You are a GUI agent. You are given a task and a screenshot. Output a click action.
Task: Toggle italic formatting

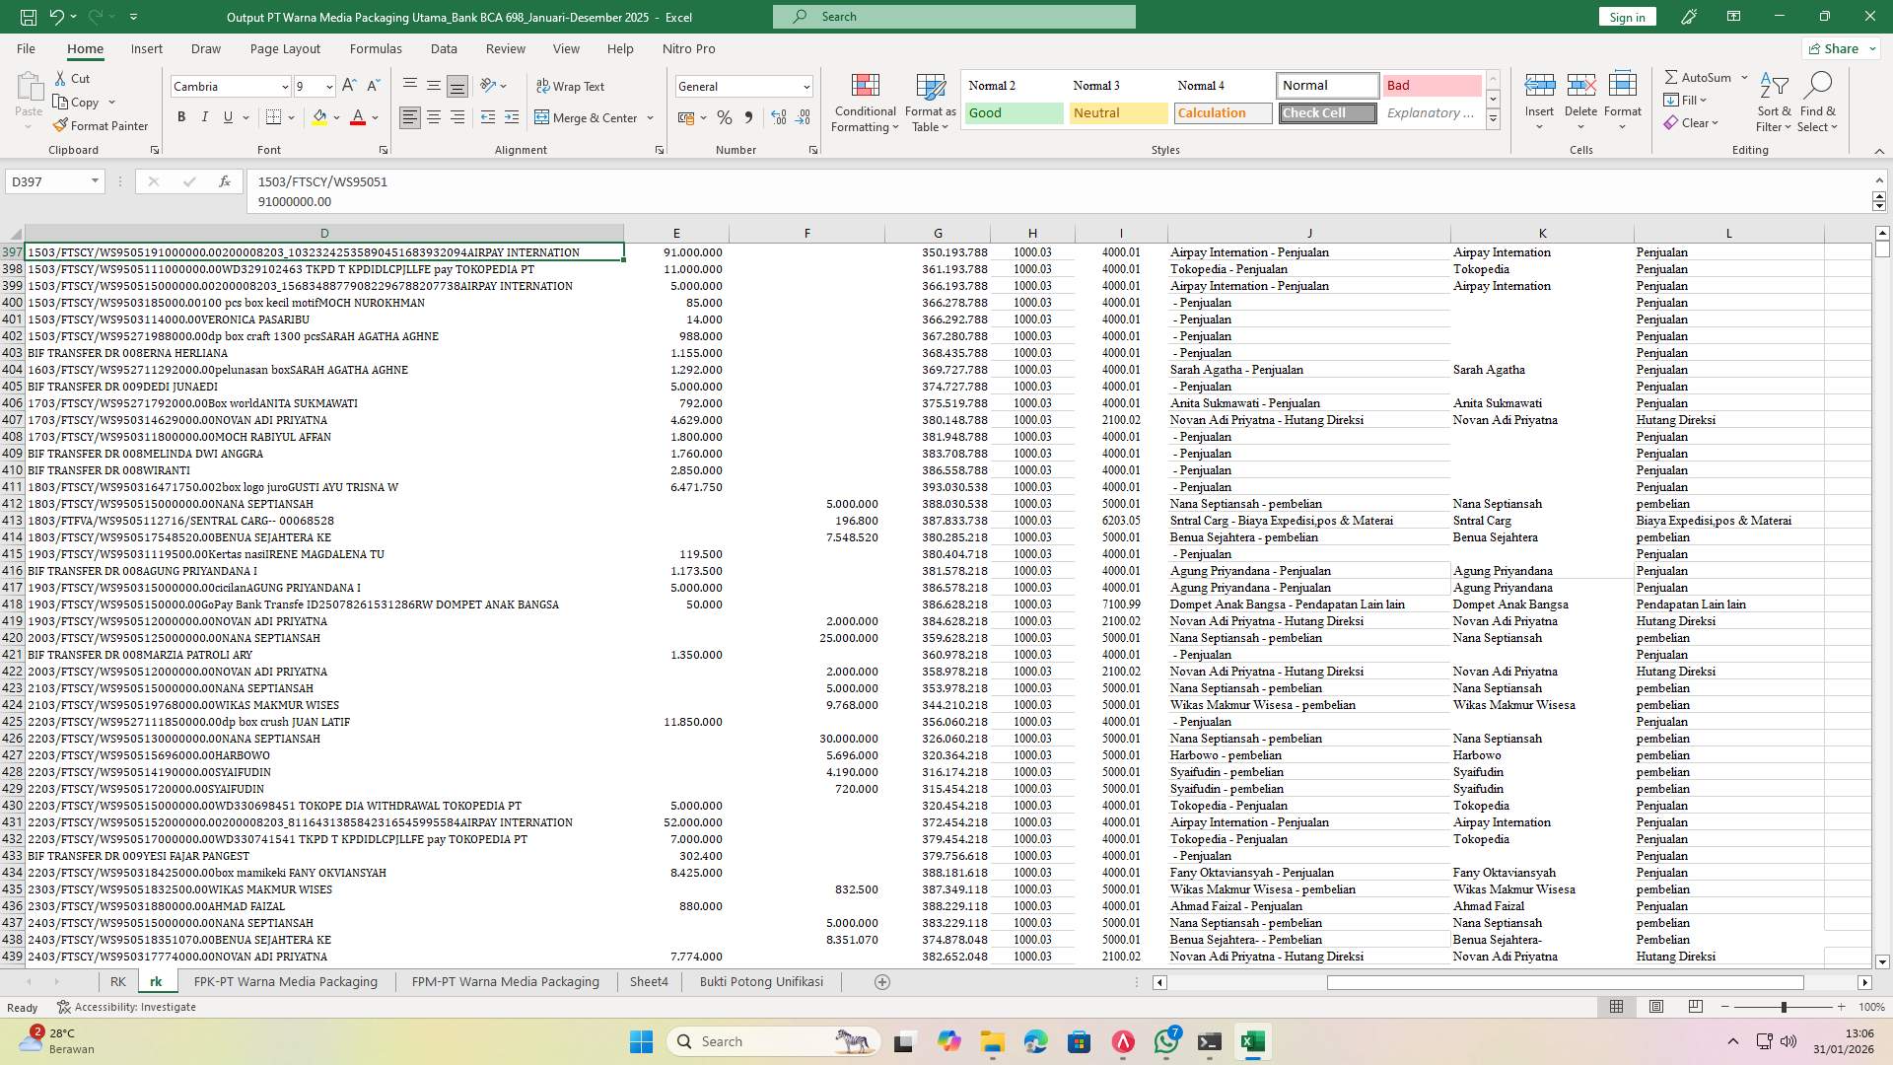pyautogui.click(x=205, y=116)
